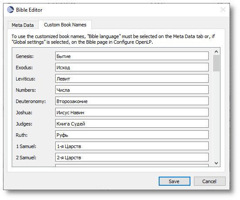Close the Bible Editor dialog
Screen dimensions: 240x200
(223, 10)
